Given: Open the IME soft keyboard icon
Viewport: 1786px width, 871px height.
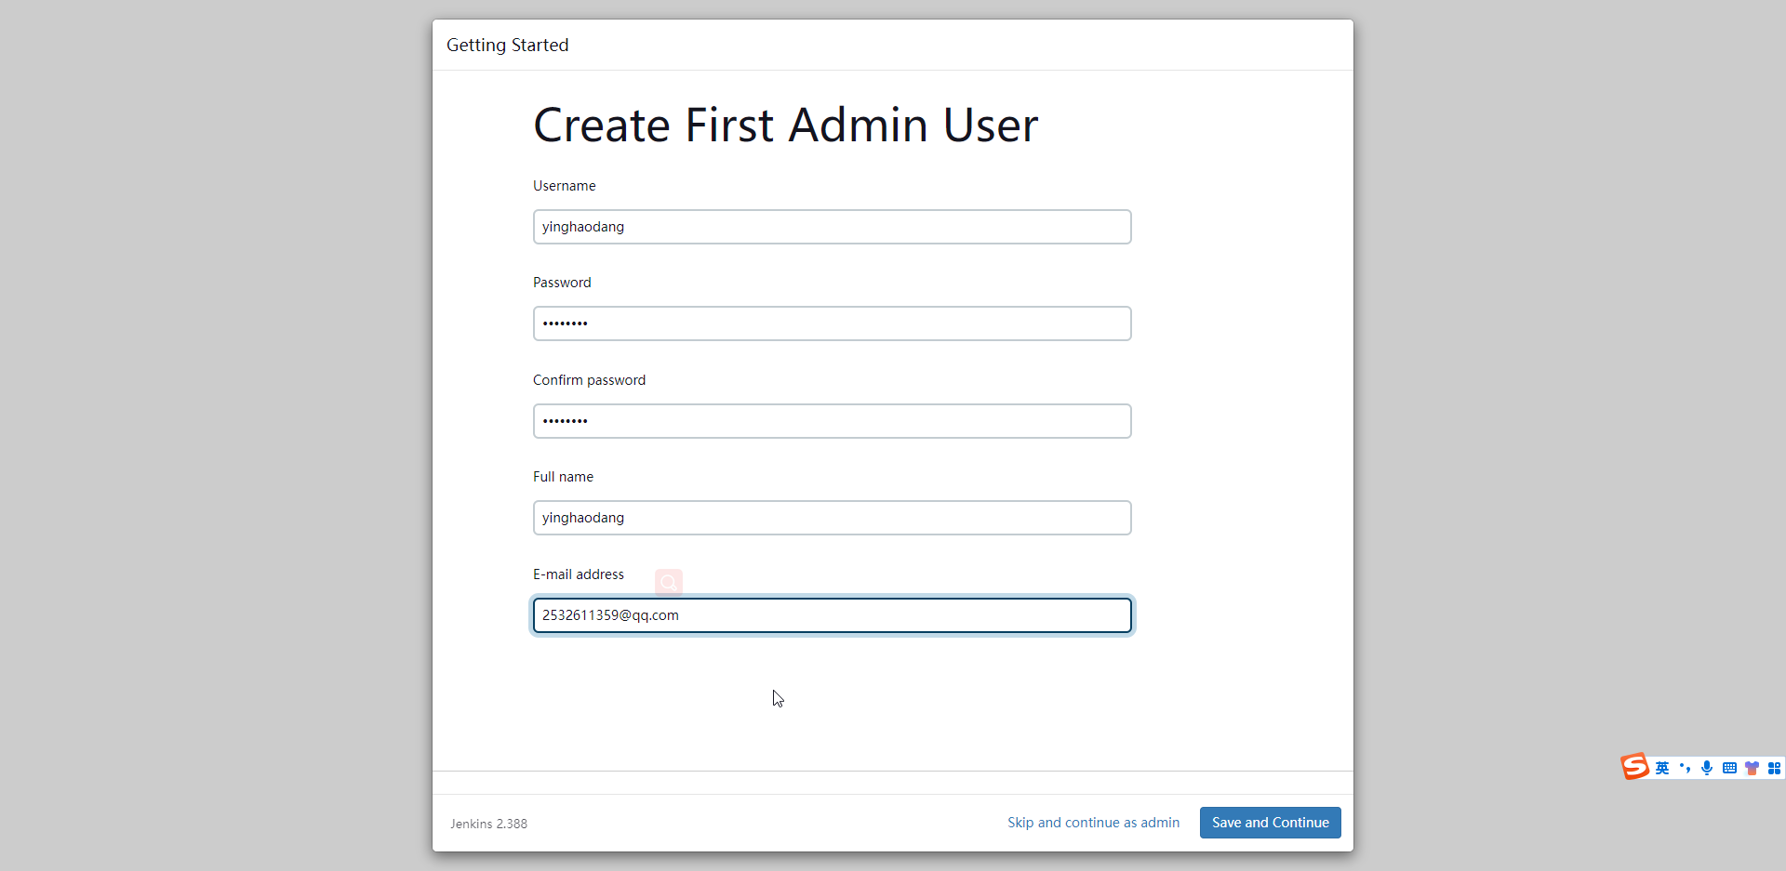Looking at the screenshot, I should point(1729,768).
